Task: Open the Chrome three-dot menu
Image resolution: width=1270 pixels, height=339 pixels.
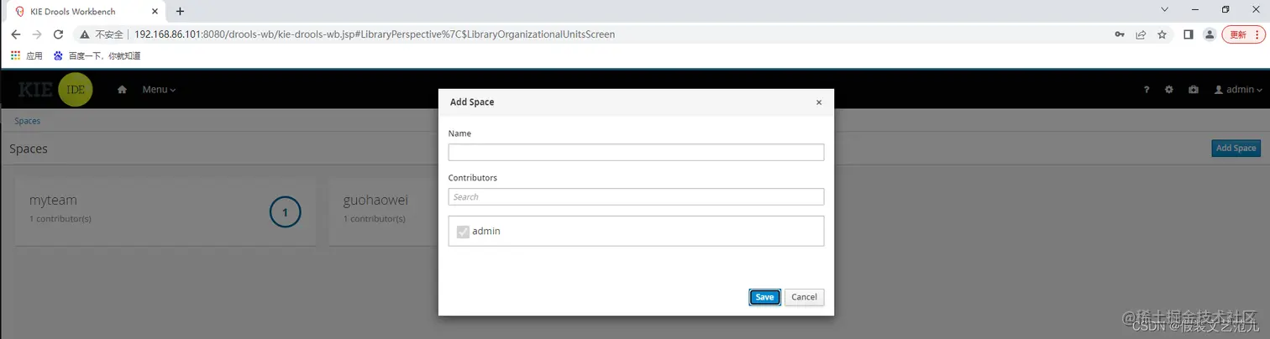Action: click(x=1257, y=34)
